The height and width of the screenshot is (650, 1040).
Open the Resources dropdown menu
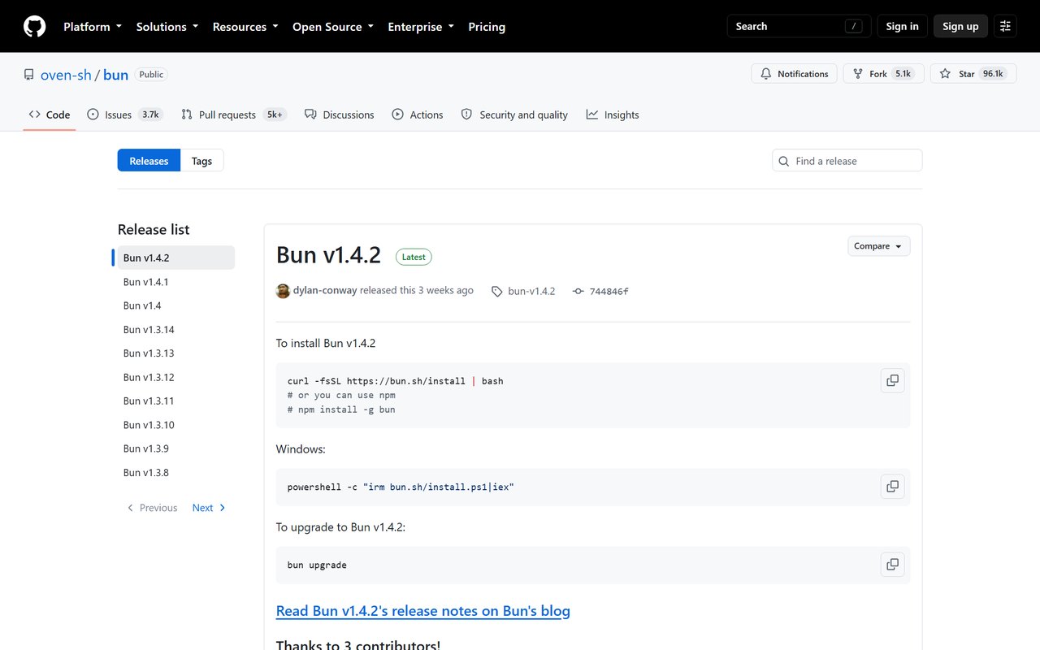pyautogui.click(x=245, y=27)
